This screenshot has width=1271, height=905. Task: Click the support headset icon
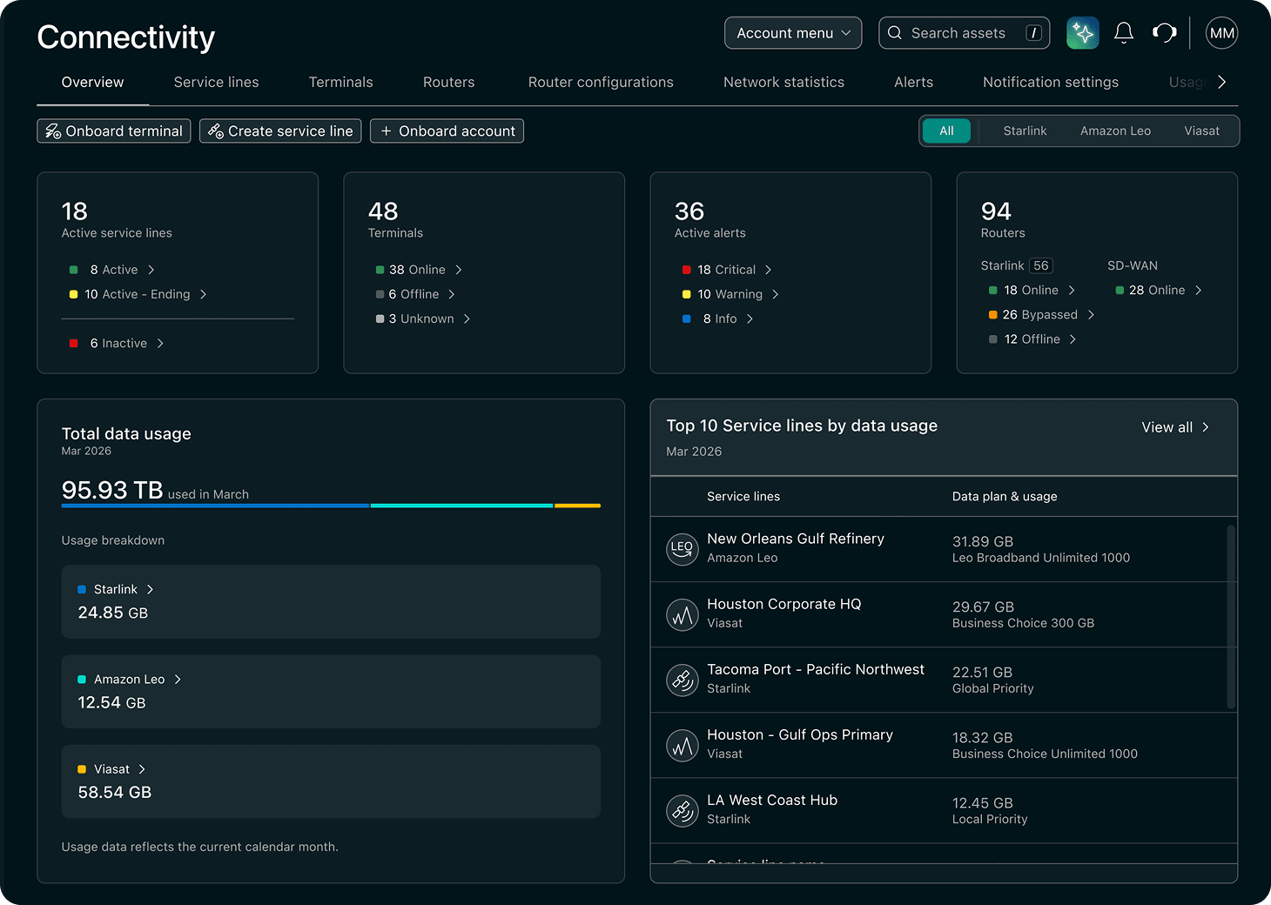[x=1165, y=33]
